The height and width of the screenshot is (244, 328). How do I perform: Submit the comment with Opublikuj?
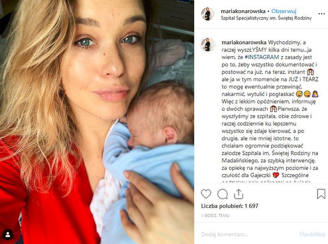coord(312,235)
